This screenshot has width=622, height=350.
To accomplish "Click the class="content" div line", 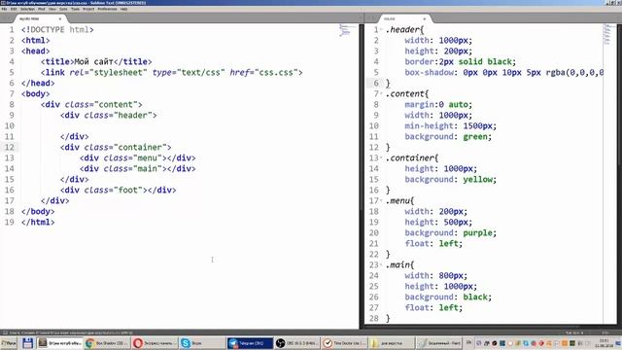I will tap(91, 105).
